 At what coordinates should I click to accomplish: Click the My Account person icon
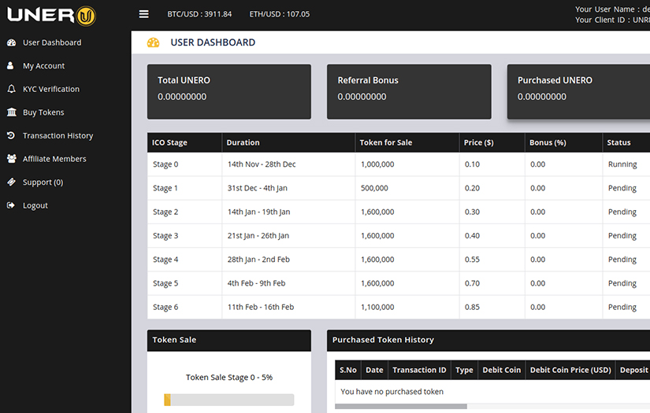tap(10, 66)
